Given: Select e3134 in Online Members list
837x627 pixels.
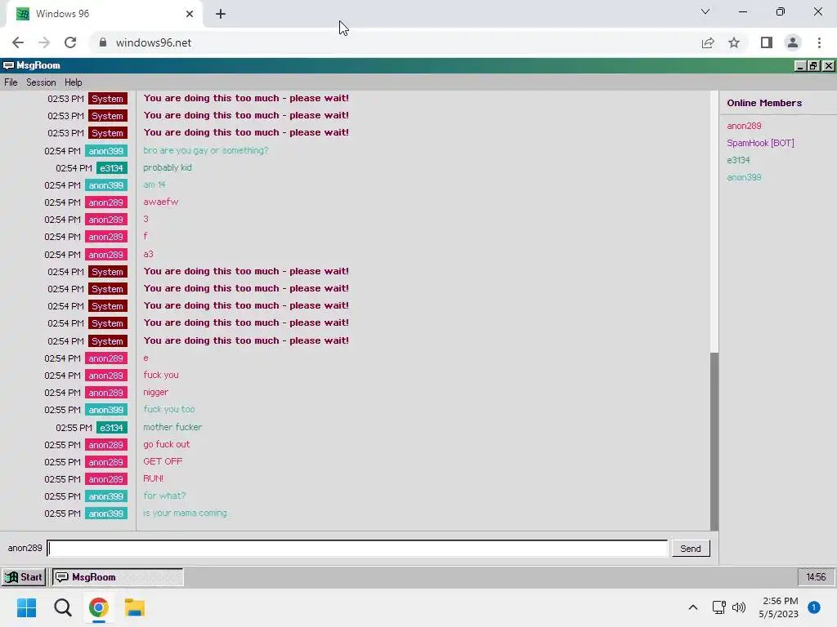Looking at the screenshot, I should click(x=738, y=160).
